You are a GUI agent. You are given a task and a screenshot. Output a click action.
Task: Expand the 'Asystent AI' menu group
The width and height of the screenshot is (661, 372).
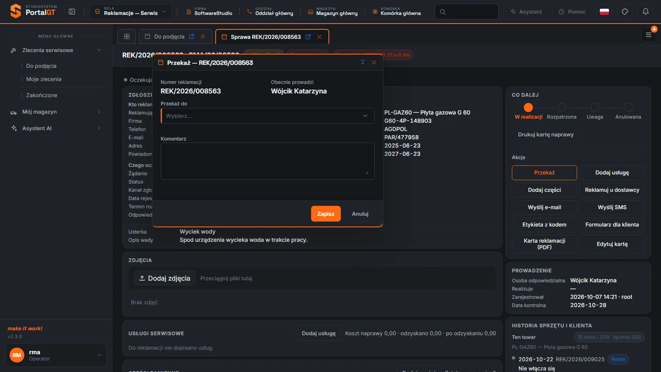point(56,128)
